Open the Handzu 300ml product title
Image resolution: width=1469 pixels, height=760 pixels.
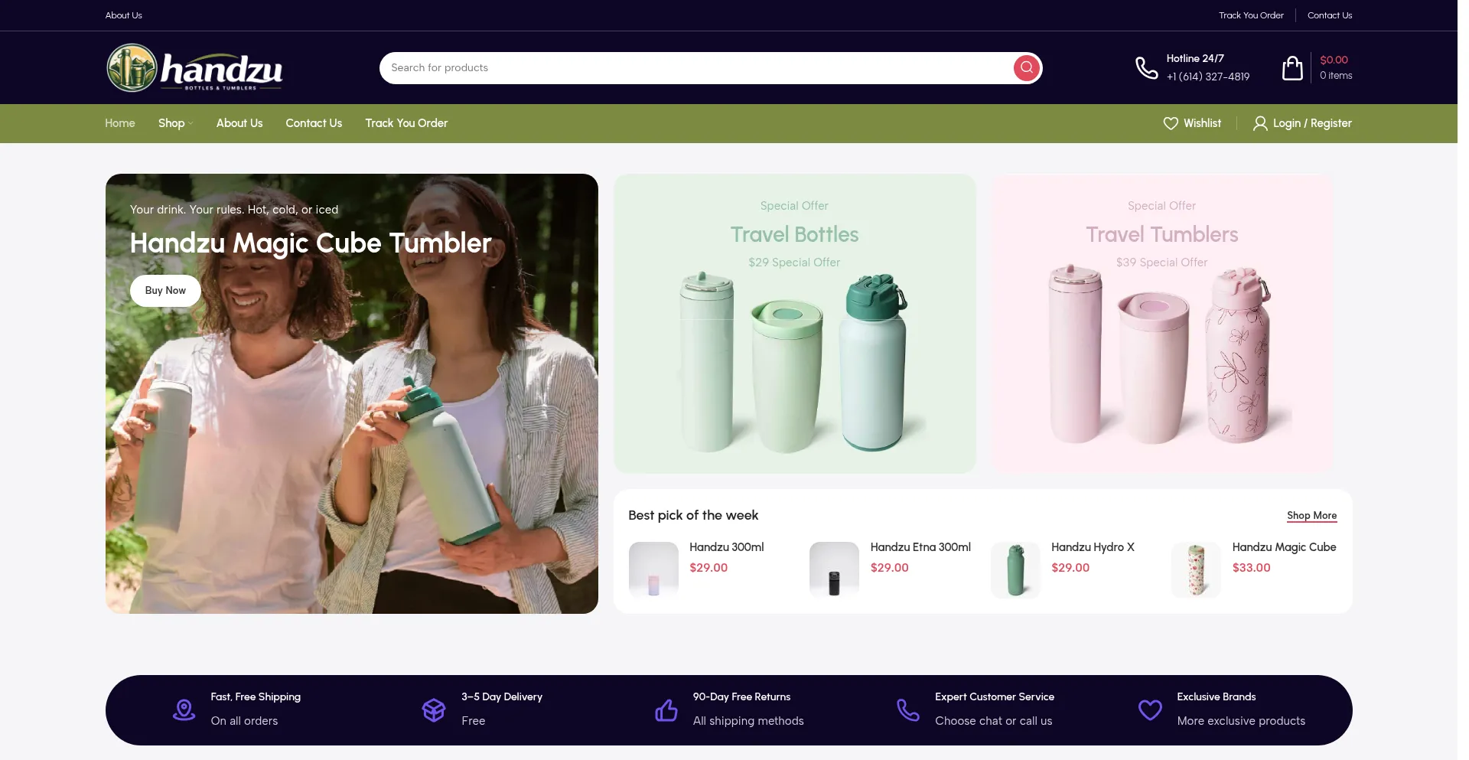click(727, 547)
